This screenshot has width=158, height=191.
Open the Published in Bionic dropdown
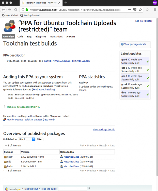point(26,139)
